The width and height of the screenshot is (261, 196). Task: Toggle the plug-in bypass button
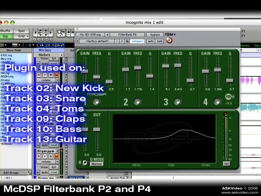155,35
